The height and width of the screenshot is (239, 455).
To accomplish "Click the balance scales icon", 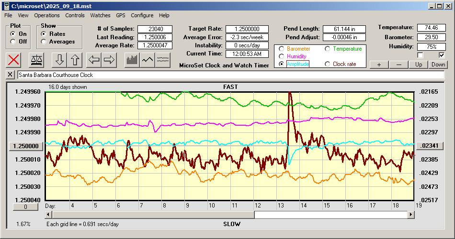I will pos(36,60).
